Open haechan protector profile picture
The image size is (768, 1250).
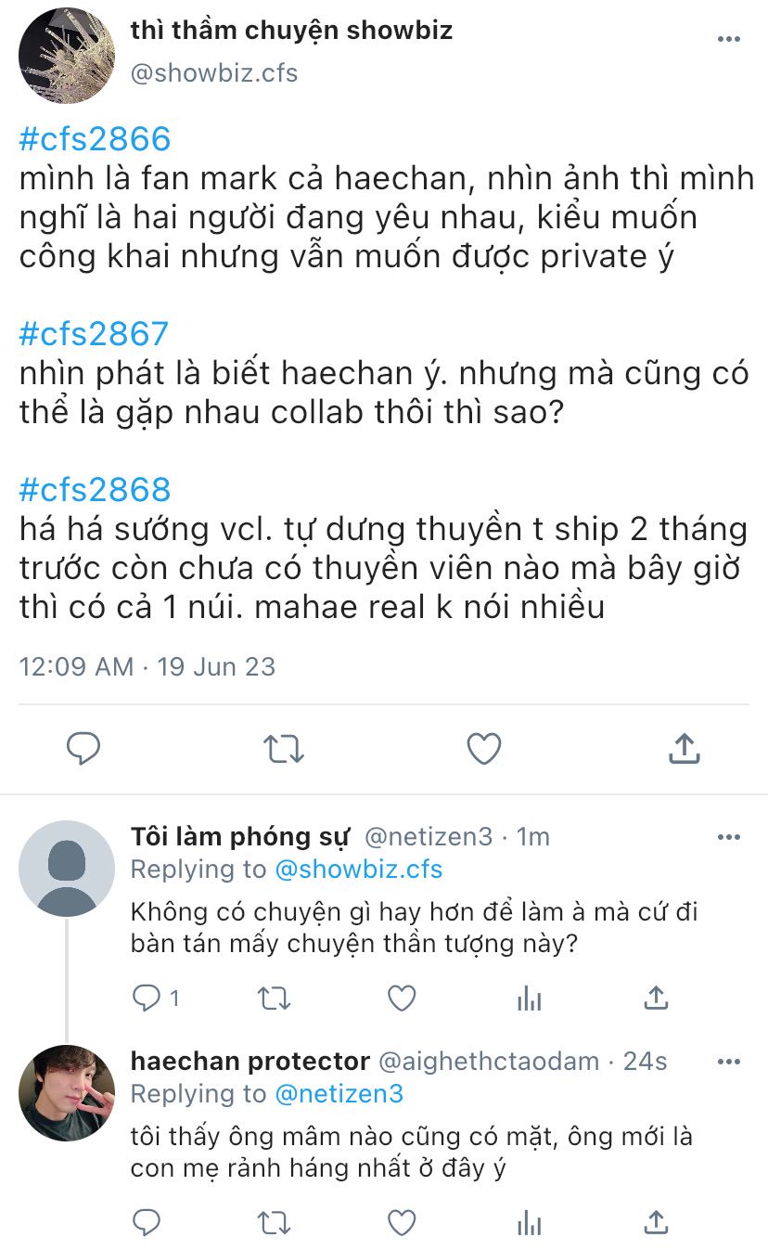tap(67, 1092)
